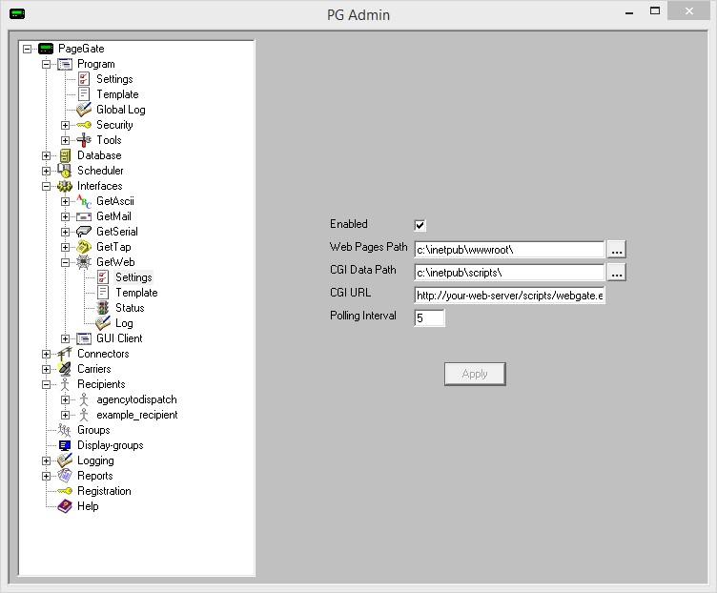The image size is (717, 593).
Task: Click the GetAscii ABC icon
Action: pos(84,201)
